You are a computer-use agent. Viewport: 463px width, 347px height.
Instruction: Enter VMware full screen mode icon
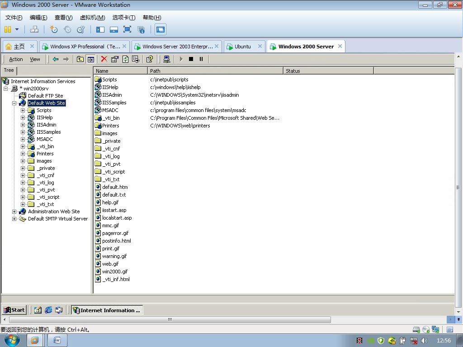(x=127, y=29)
